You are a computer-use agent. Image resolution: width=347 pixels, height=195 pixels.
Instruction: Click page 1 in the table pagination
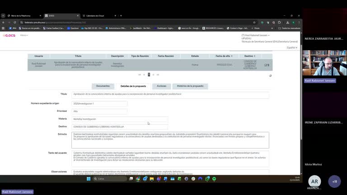point(149,74)
